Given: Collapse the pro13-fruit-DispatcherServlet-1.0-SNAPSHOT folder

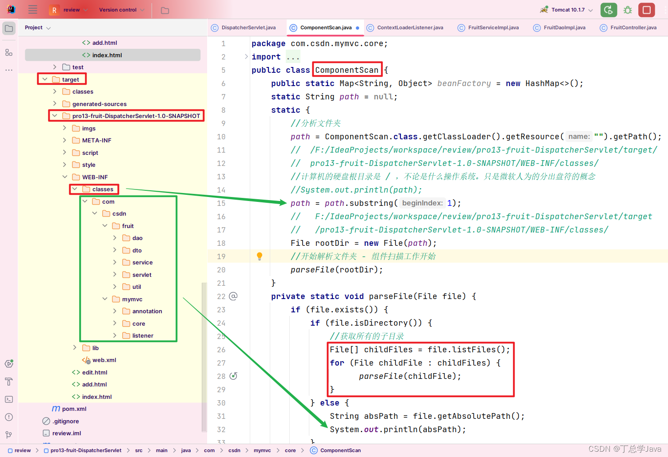Looking at the screenshot, I should (x=55, y=116).
